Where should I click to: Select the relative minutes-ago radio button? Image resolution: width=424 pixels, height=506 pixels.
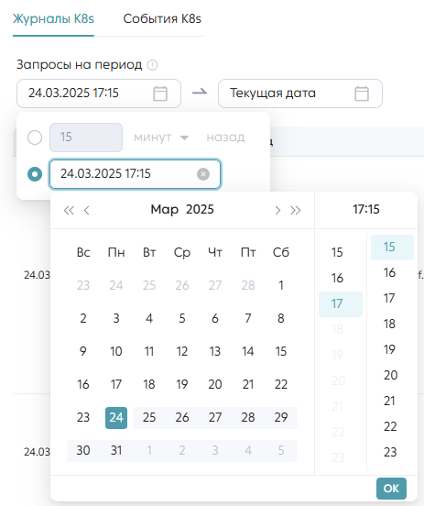35,137
